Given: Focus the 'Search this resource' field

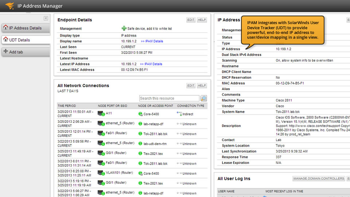Looking at the screenshot, I should click(169, 98).
